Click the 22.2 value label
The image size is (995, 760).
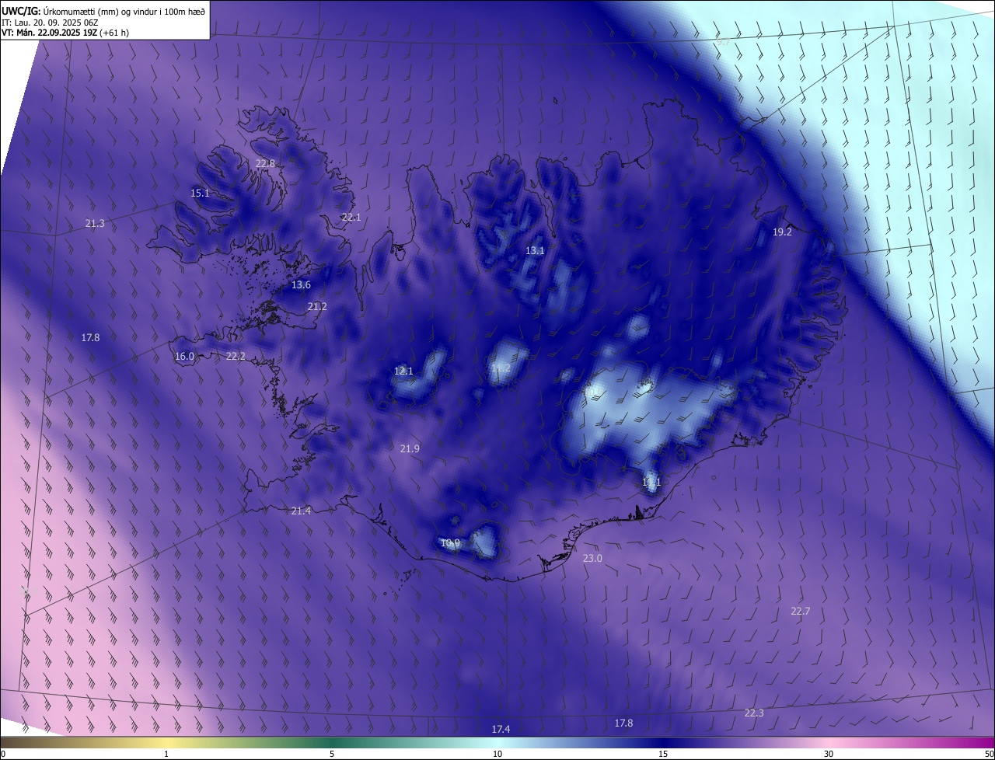(x=236, y=357)
